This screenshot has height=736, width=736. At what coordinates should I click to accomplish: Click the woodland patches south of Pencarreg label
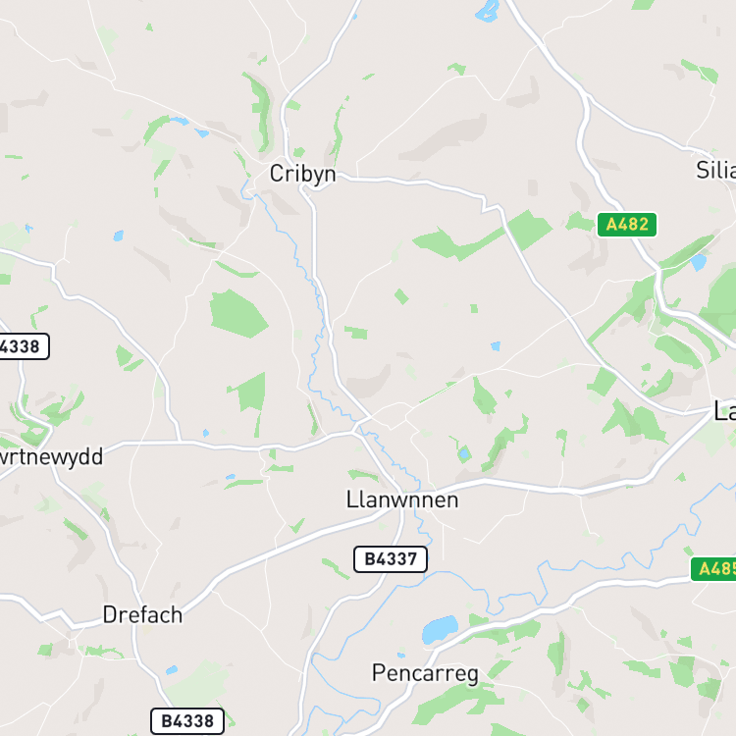[x=456, y=704]
